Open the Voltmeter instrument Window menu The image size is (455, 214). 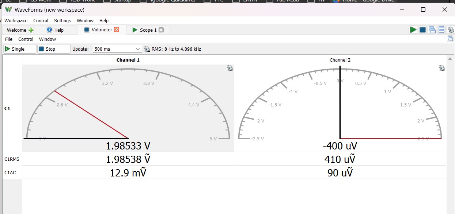point(48,39)
